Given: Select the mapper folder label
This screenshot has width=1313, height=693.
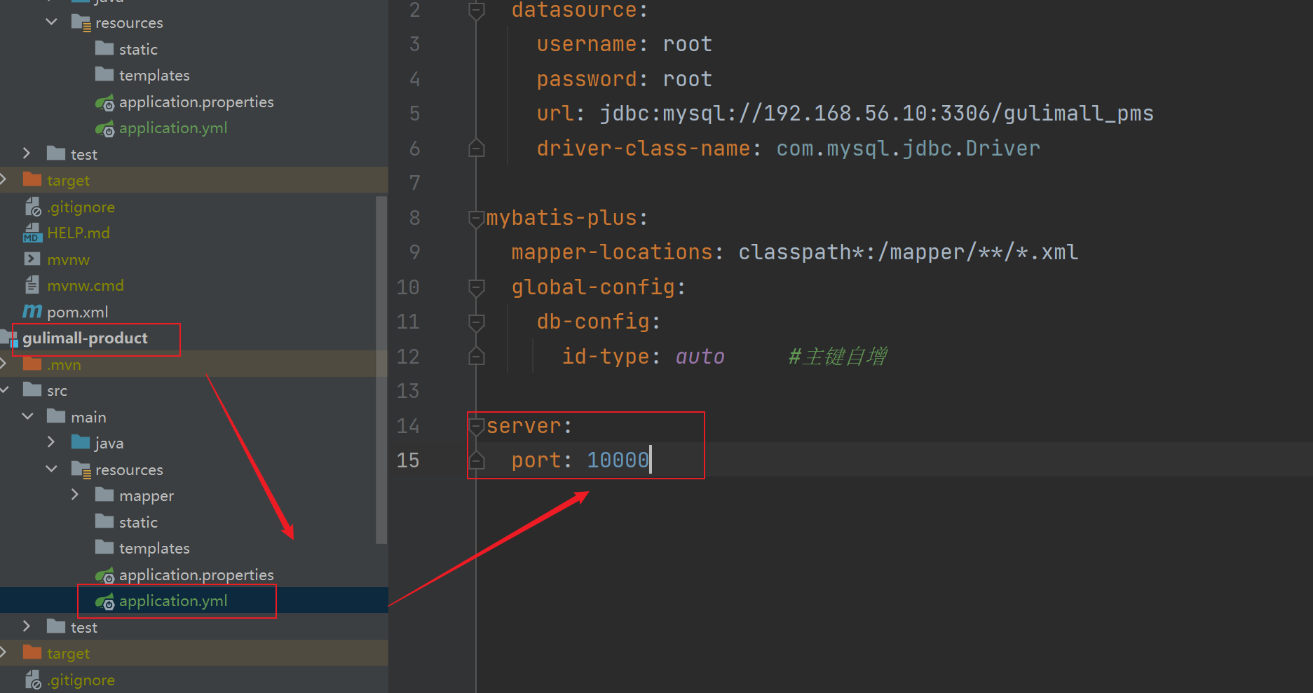Looking at the screenshot, I should [x=147, y=496].
